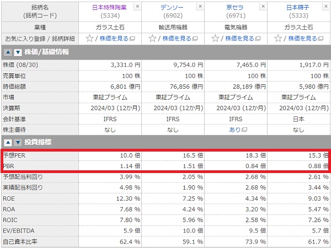The height and width of the screenshot is (248, 331).
Task: Open the デンソー stock name link
Action: (x=173, y=8)
